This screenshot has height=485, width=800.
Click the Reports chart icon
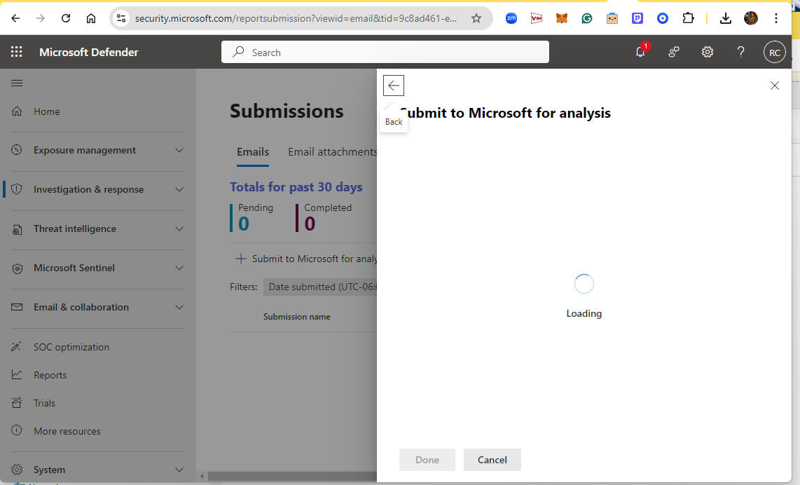[x=17, y=375]
